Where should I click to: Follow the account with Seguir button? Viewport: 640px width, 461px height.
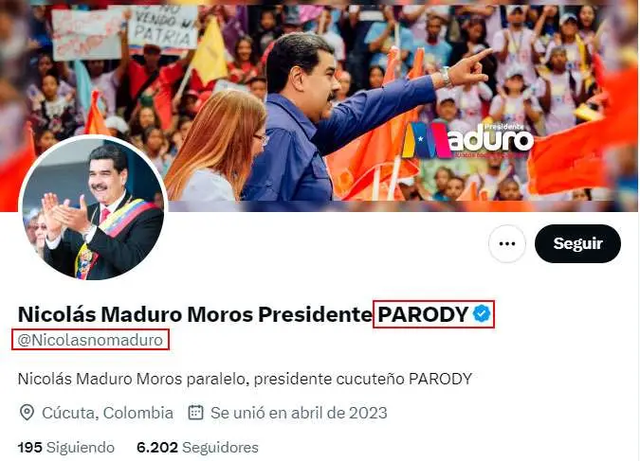pos(577,243)
